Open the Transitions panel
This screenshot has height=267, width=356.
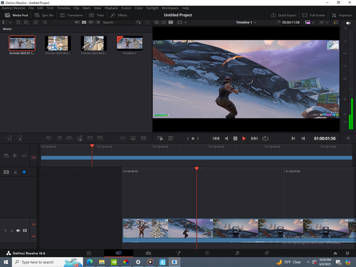[71, 15]
